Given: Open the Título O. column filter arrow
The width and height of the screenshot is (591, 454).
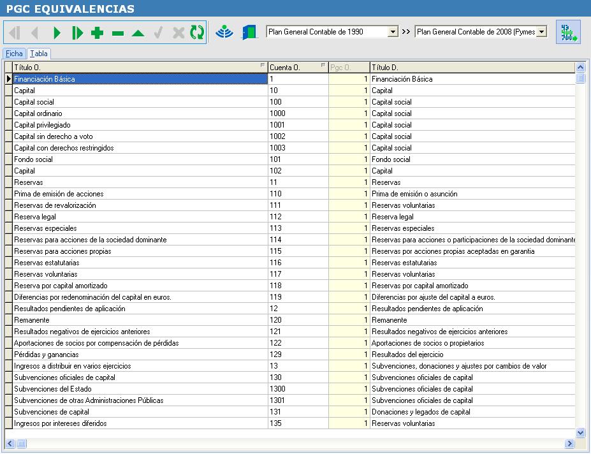Looking at the screenshot, I should coord(263,66).
